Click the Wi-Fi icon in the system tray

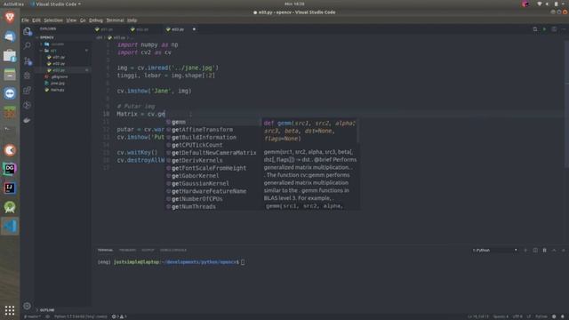pos(540,4)
